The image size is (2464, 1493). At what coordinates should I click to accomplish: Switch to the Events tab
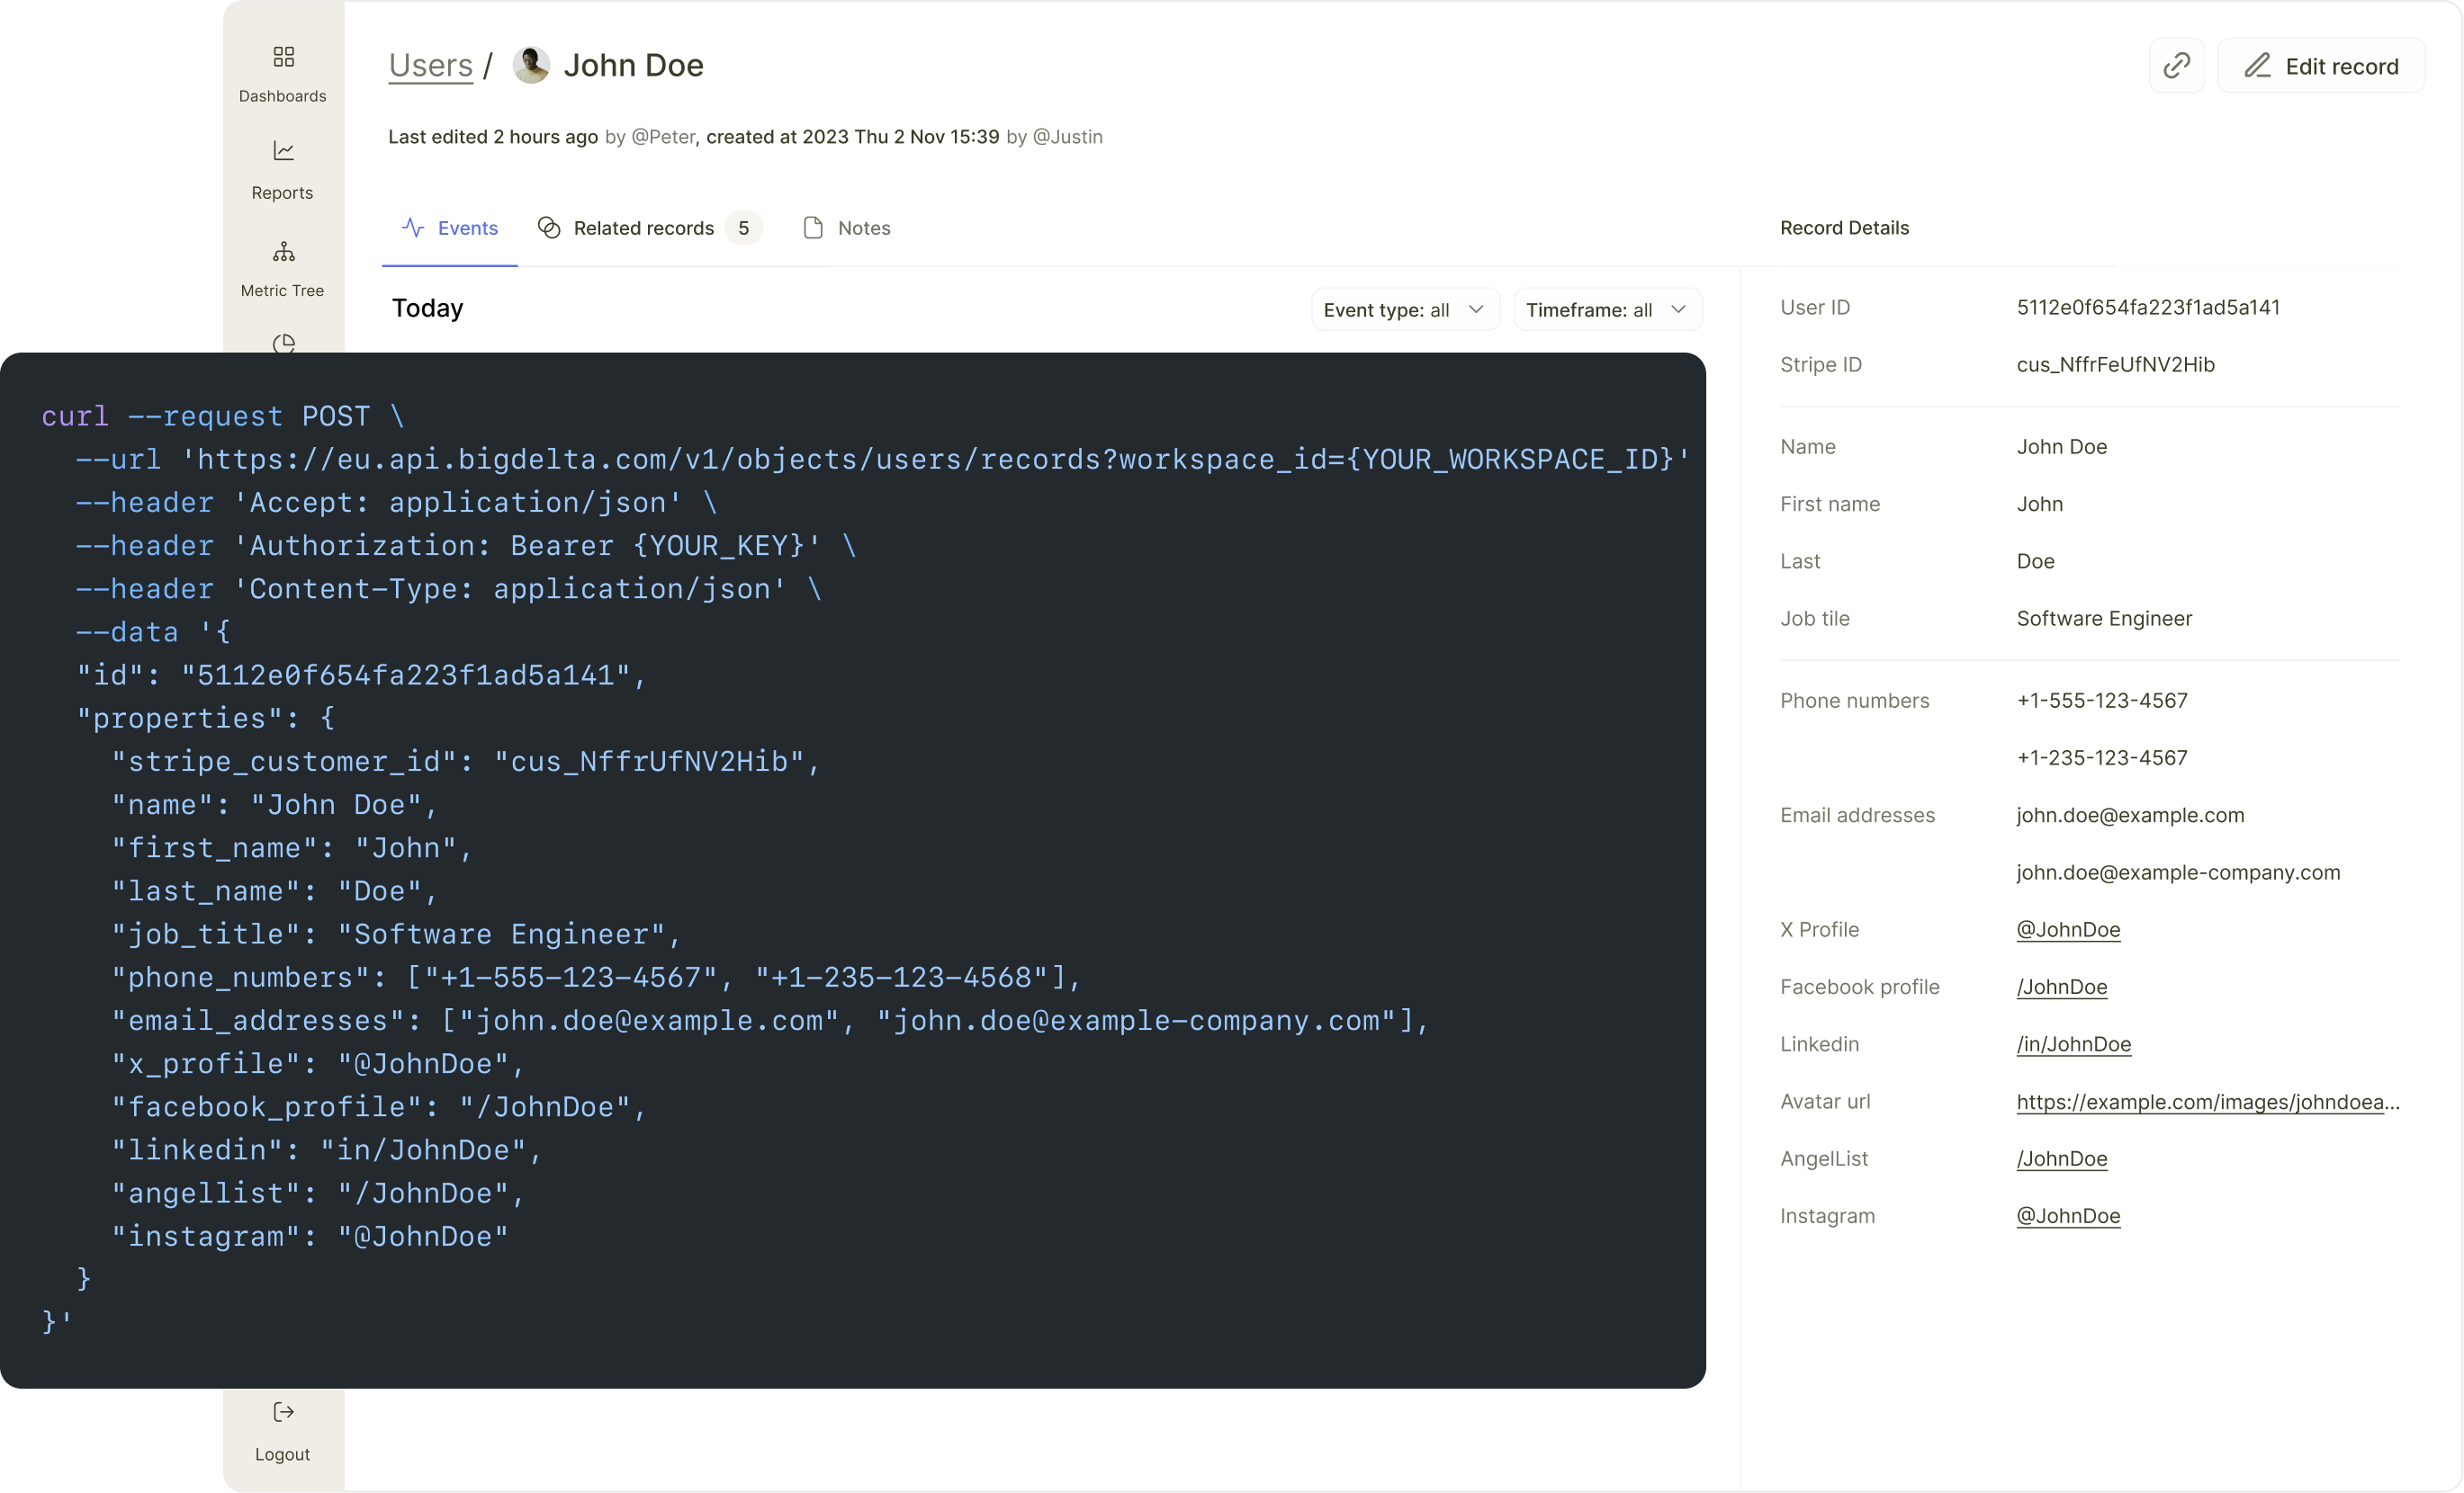click(x=450, y=228)
